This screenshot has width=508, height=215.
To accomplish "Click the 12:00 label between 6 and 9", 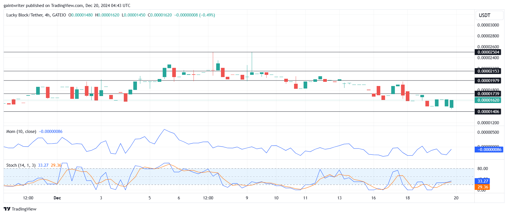I will [x=208, y=198].
